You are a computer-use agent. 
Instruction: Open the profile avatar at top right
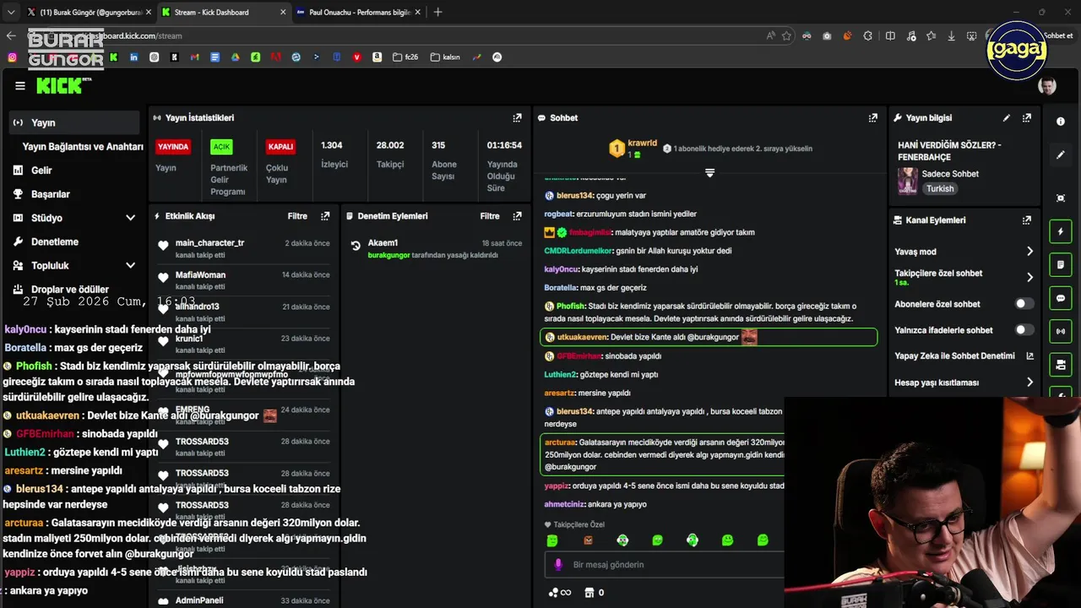pos(1047,85)
